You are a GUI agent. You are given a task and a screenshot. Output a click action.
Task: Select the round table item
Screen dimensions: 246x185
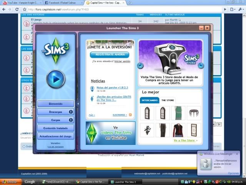pyautogui.click(x=194, y=113)
